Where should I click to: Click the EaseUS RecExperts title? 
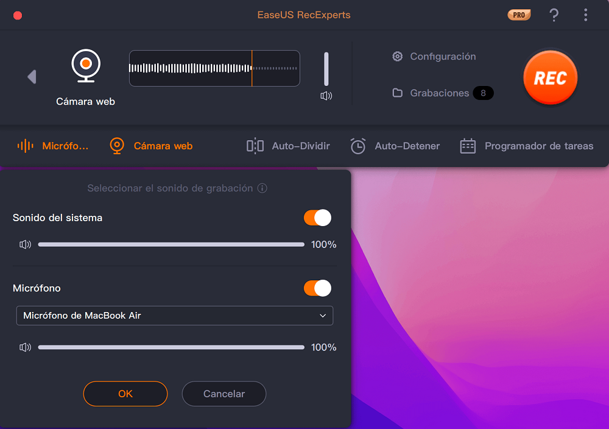point(304,15)
